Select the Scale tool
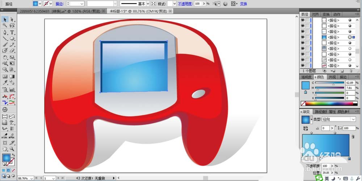The height and width of the screenshot is (181, 362). pyautogui.click(x=12, y=57)
